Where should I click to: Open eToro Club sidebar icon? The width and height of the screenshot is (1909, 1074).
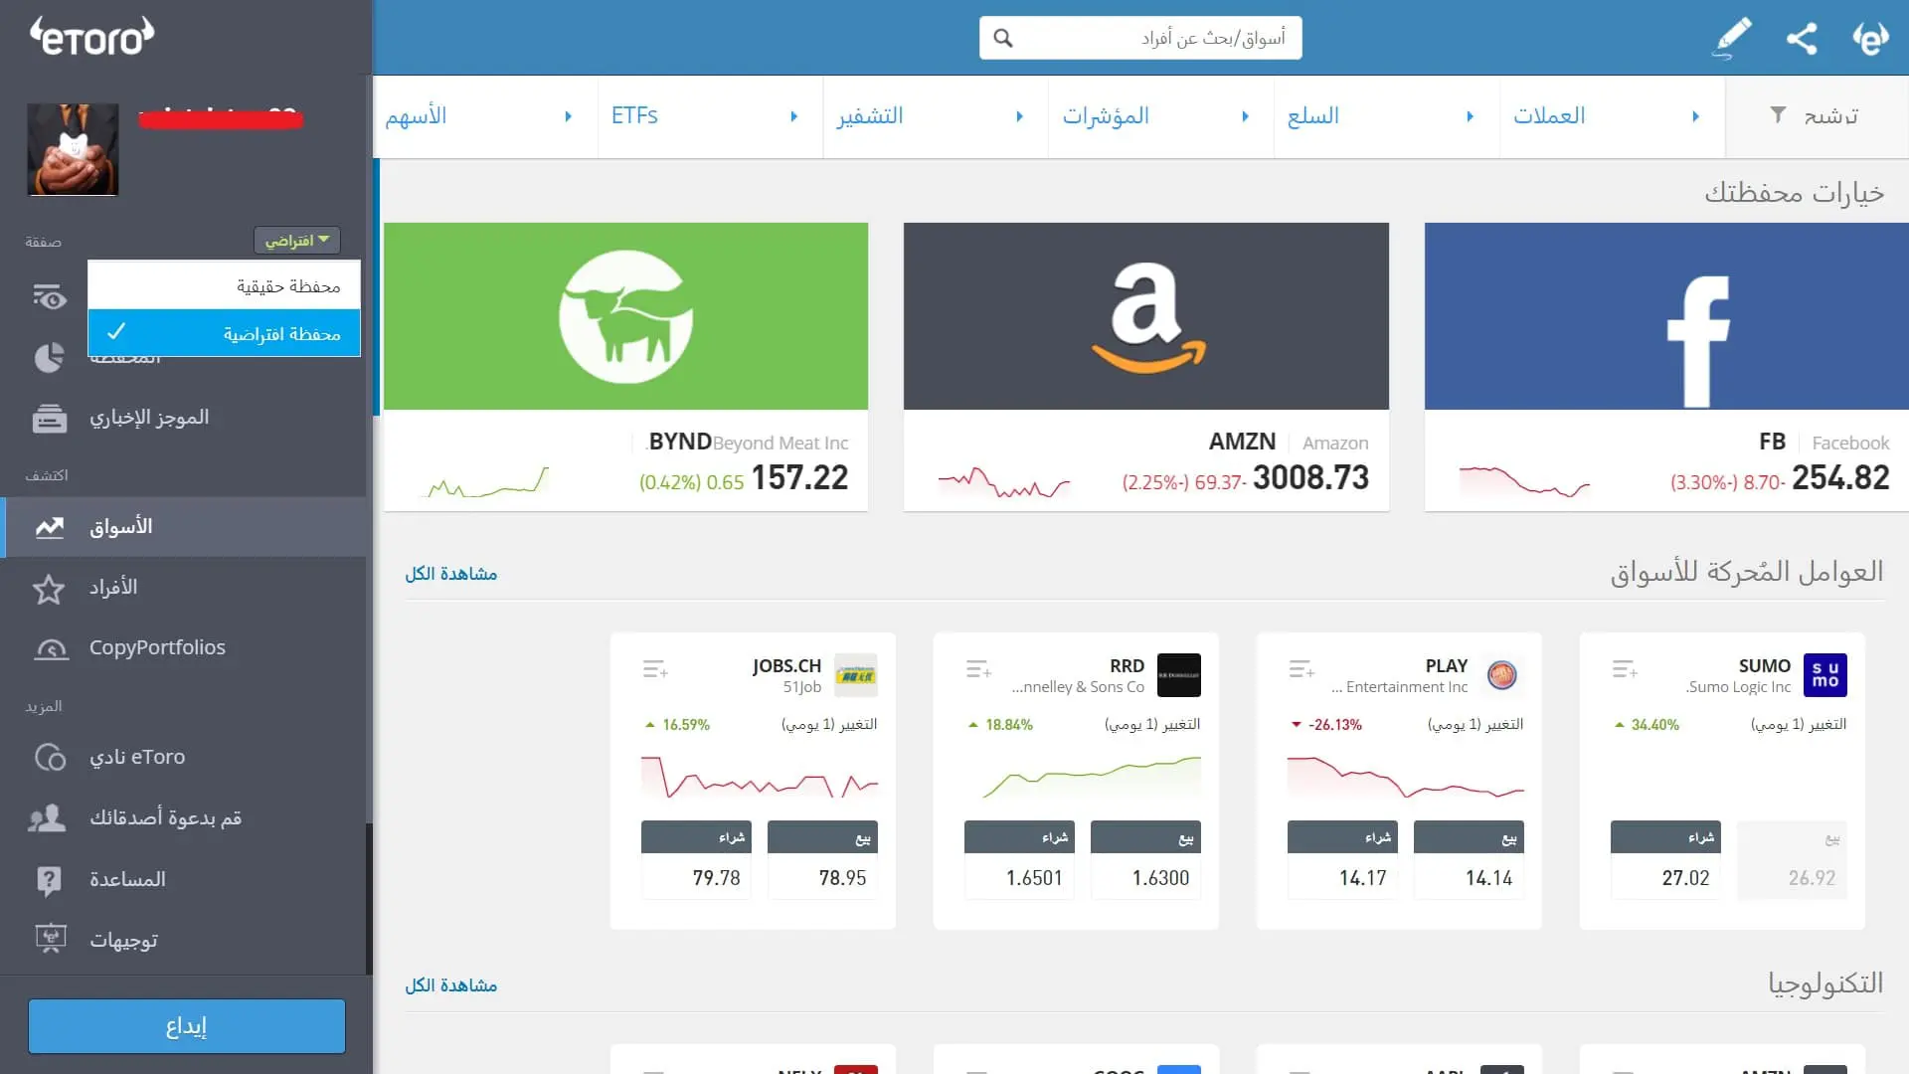pos(50,758)
